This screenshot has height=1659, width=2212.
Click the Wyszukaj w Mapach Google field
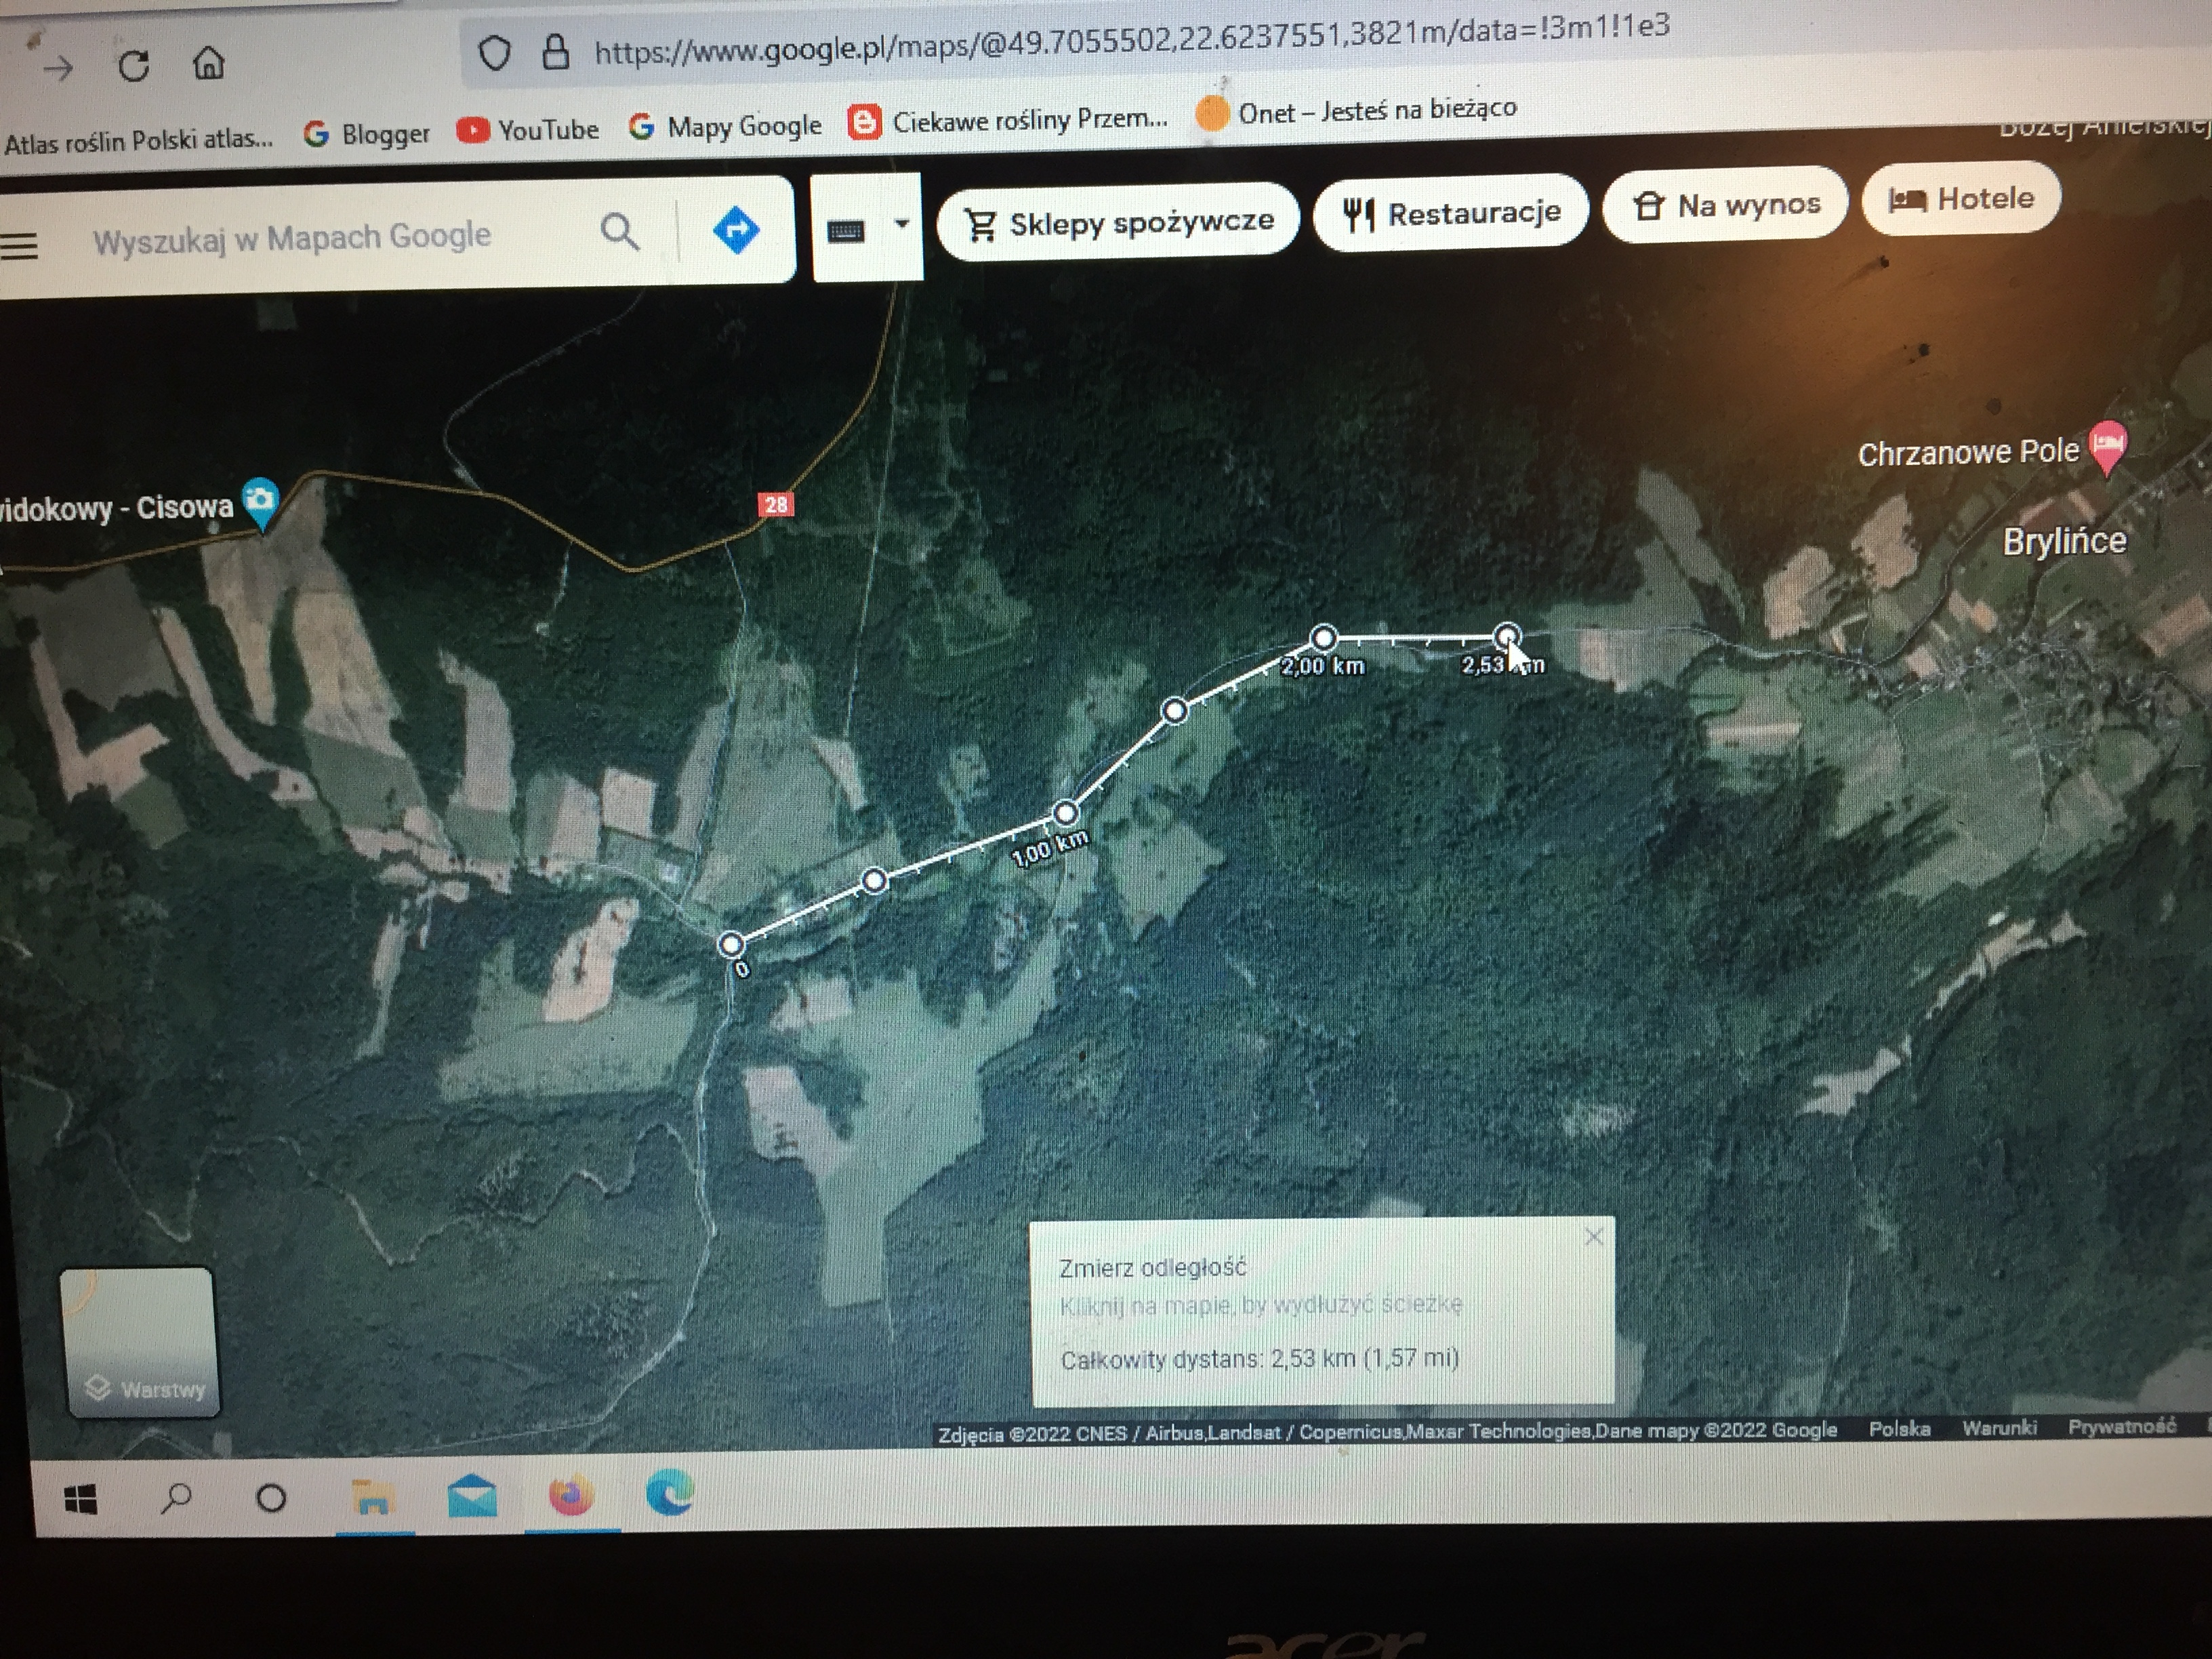(292, 238)
